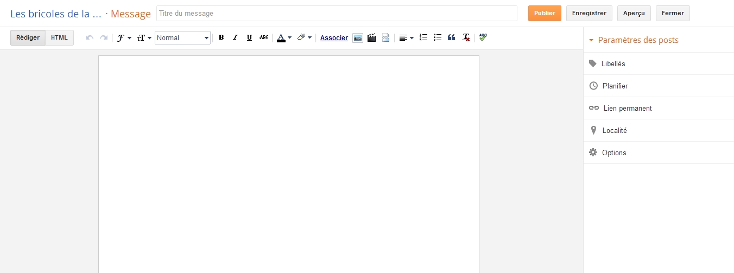
Task: Insert a video with the clapperboard icon
Action: tap(371, 37)
